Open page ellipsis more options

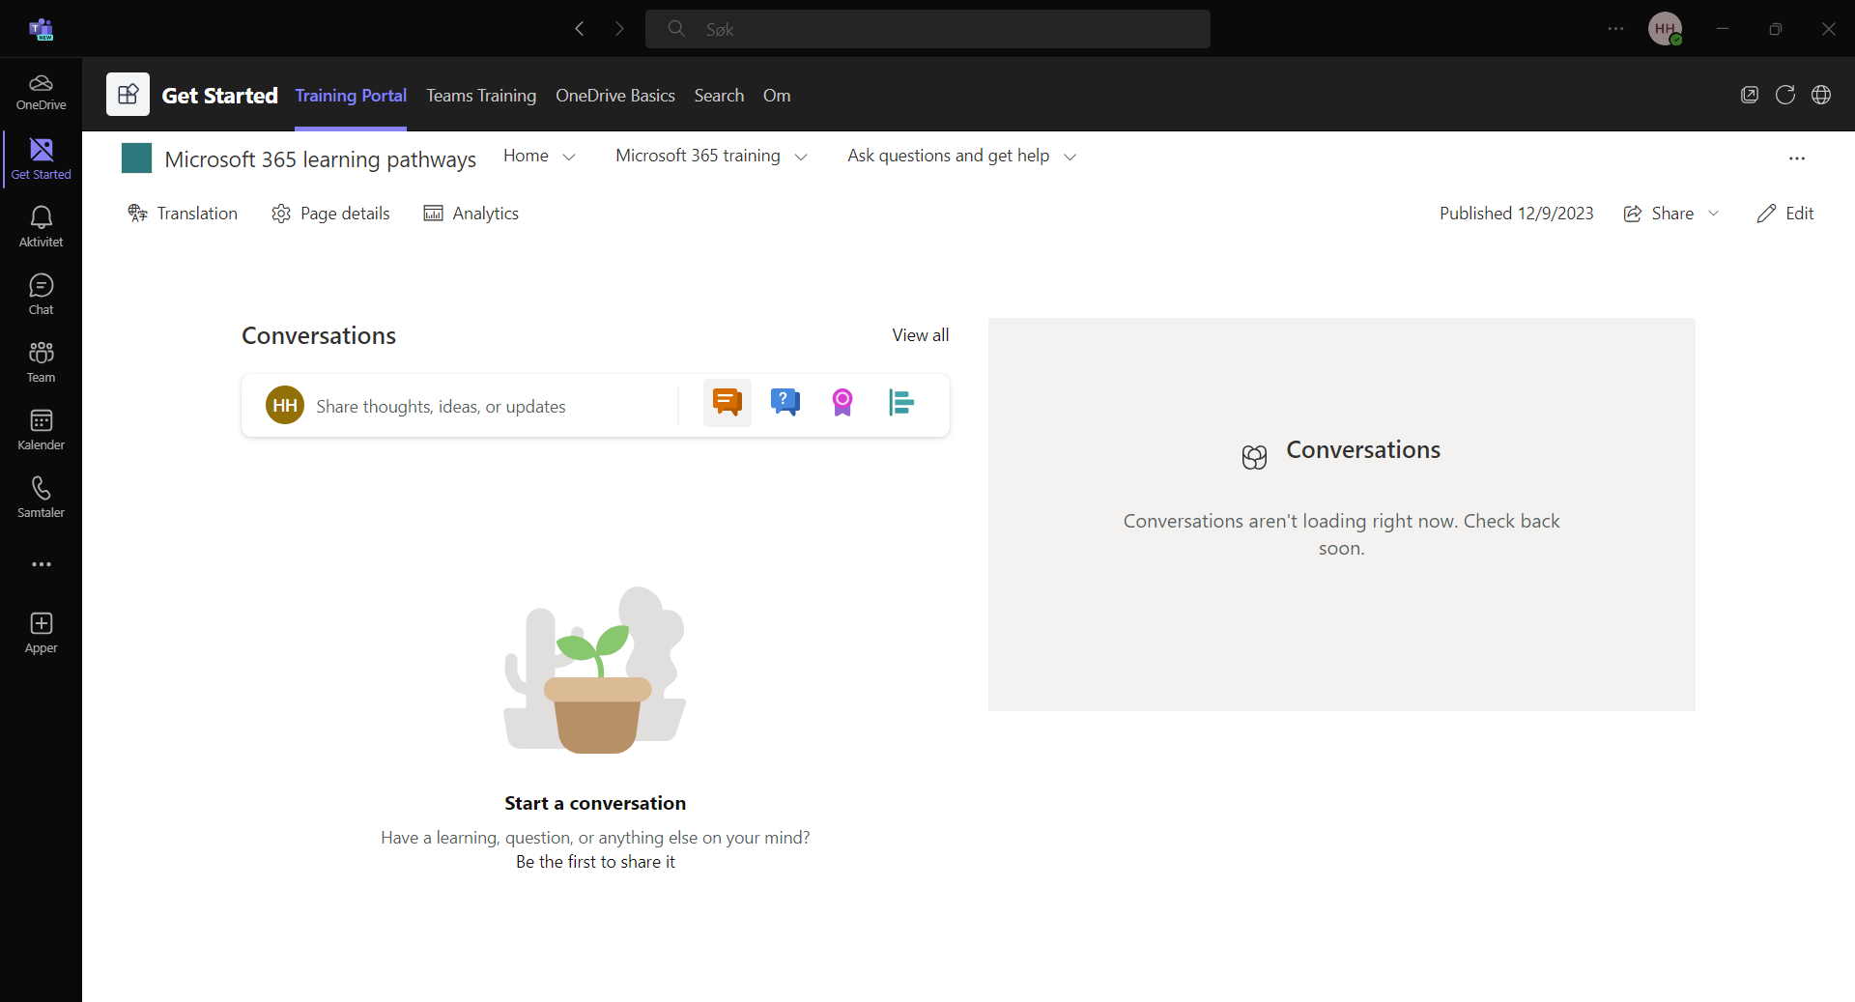coord(1797,158)
